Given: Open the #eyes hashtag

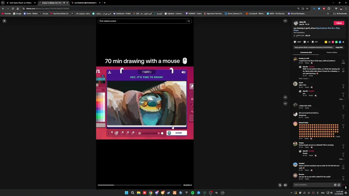Looking at the screenshot, I should coord(296,30).
